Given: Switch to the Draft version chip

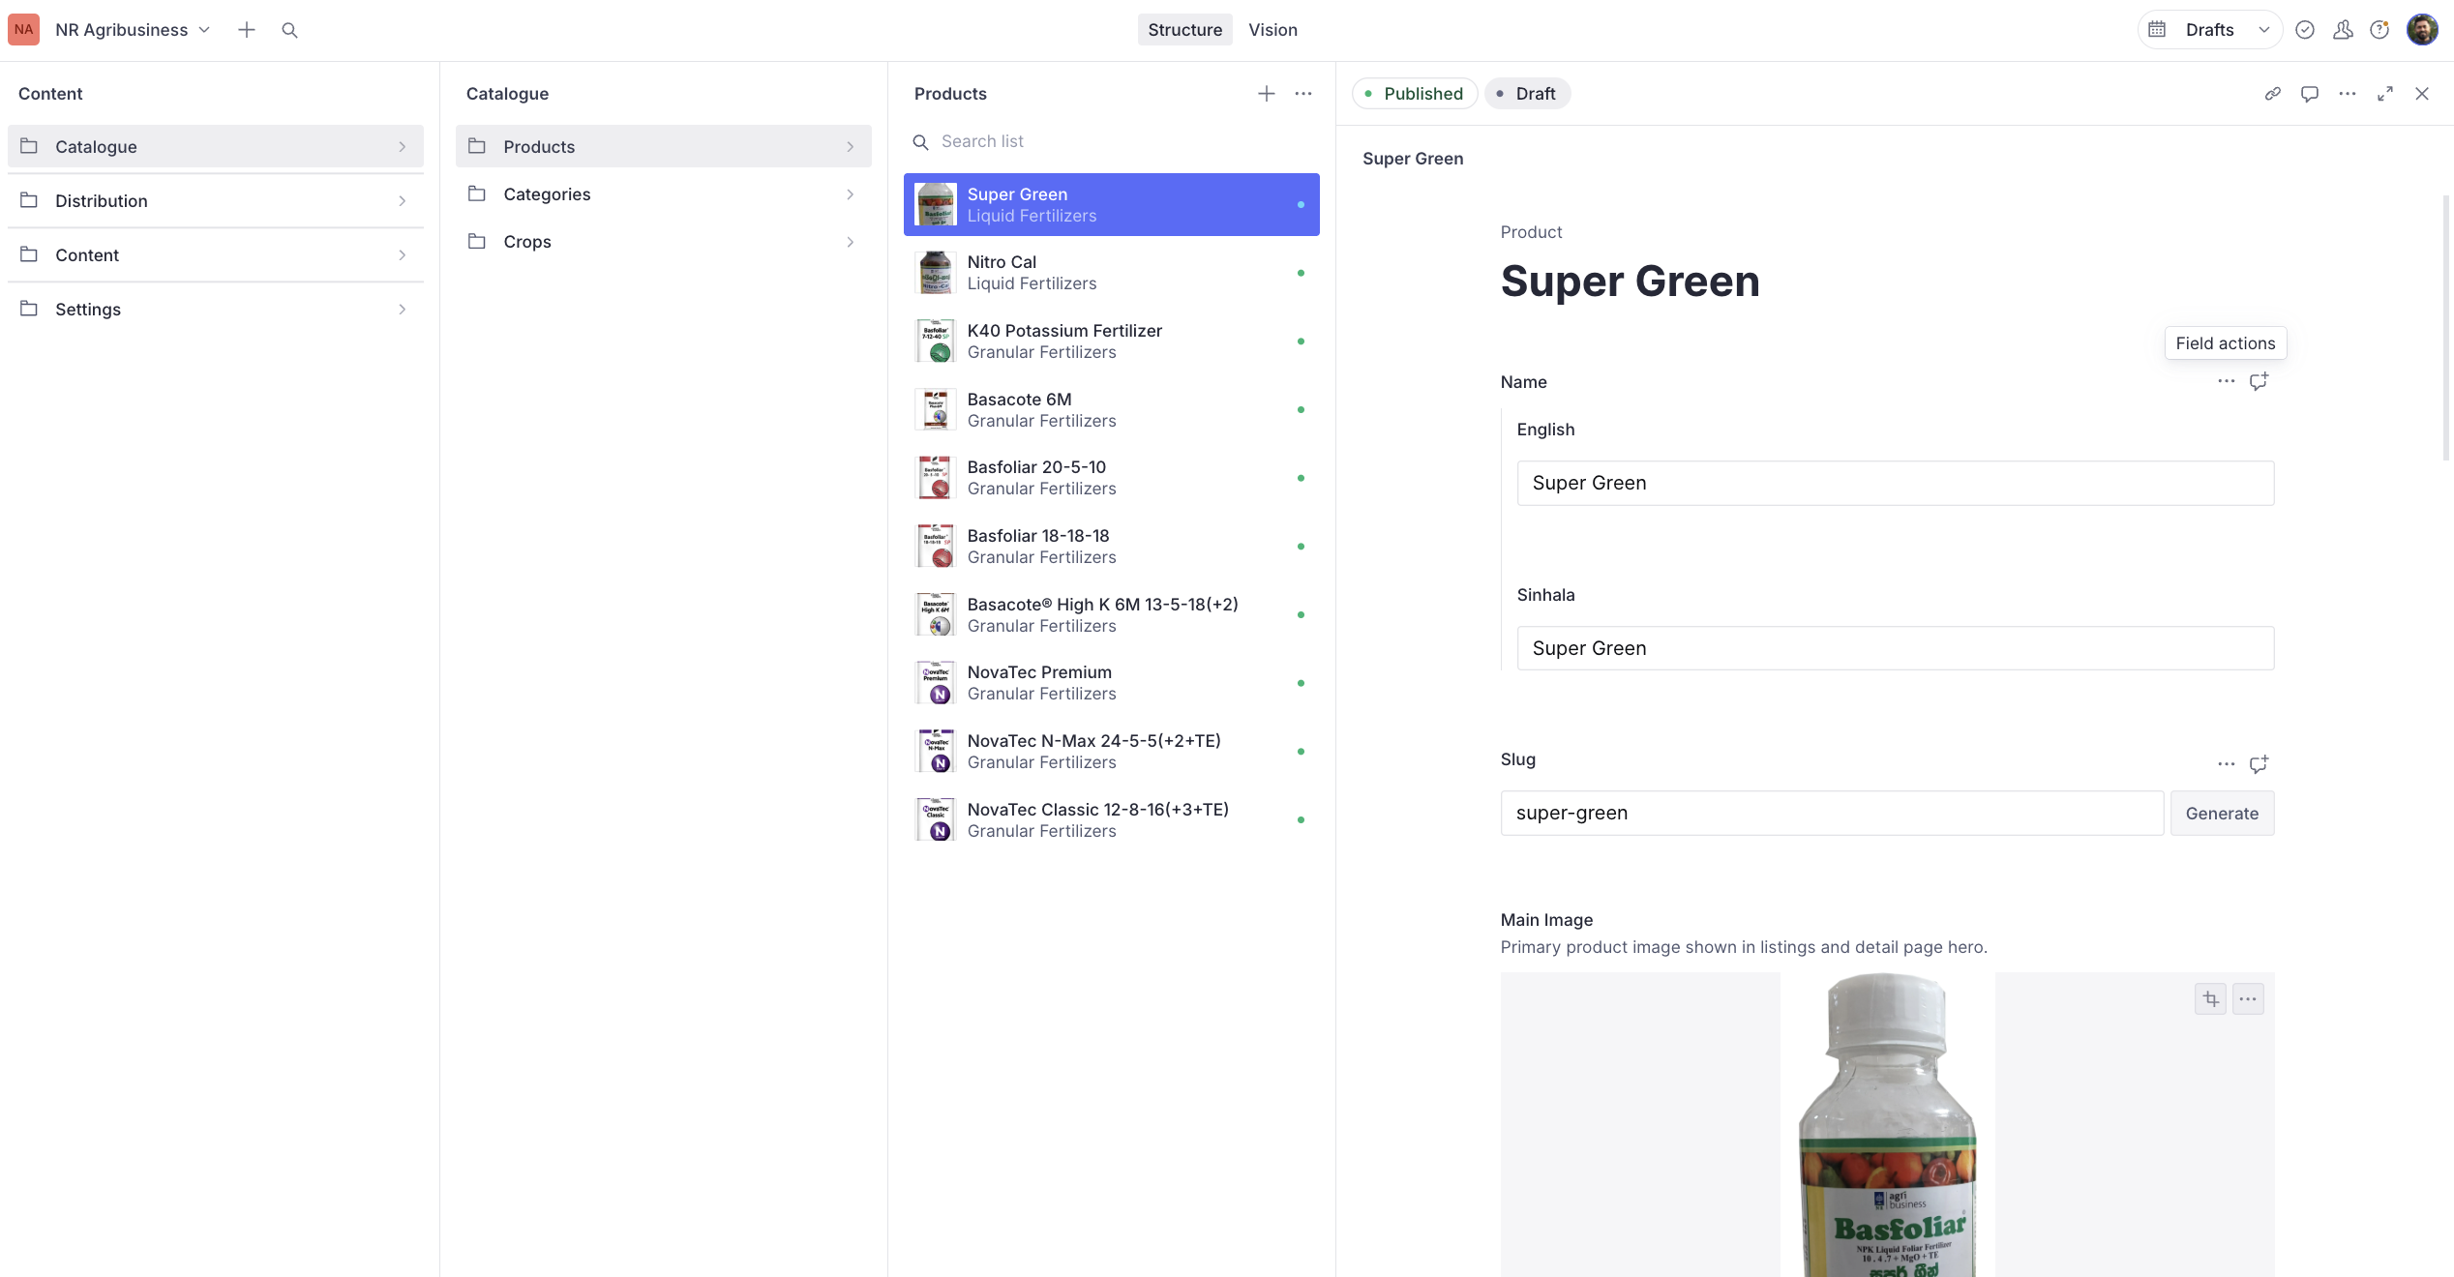Looking at the screenshot, I should (x=1527, y=94).
